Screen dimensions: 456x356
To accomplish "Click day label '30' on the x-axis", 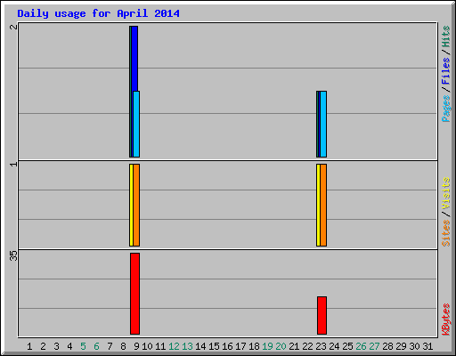I will (414, 346).
